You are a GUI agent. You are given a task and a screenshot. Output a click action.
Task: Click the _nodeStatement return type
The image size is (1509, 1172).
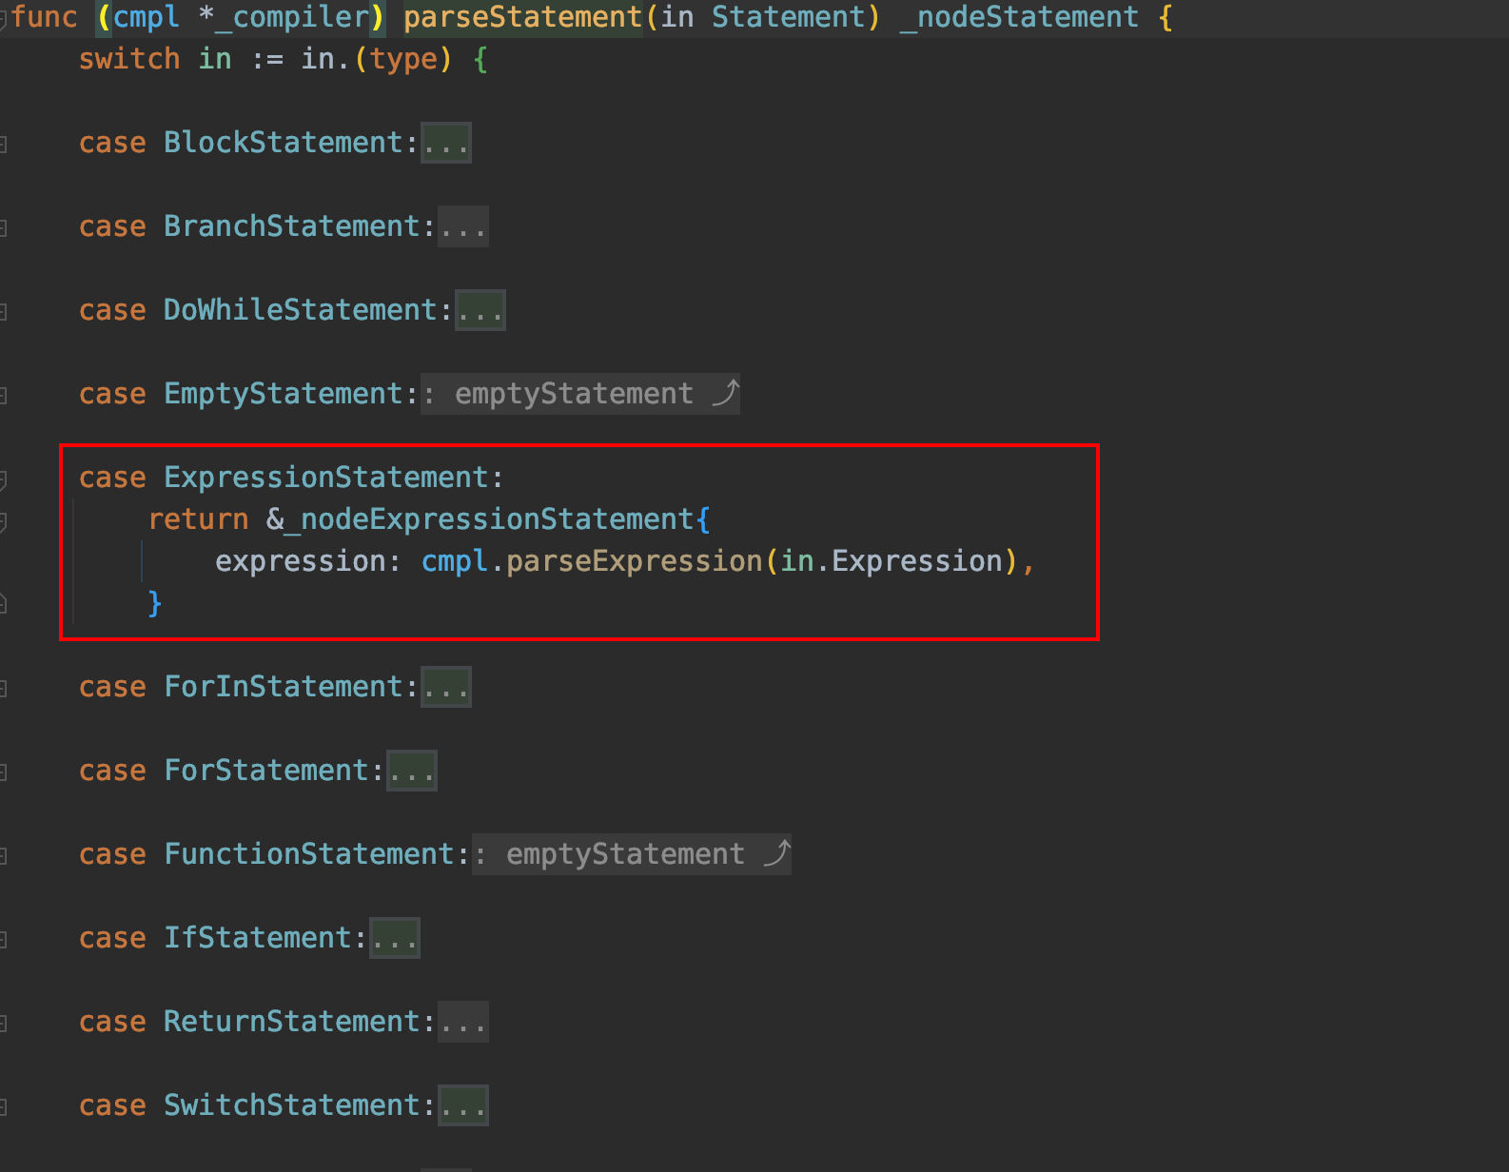pyautogui.click(x=1019, y=17)
